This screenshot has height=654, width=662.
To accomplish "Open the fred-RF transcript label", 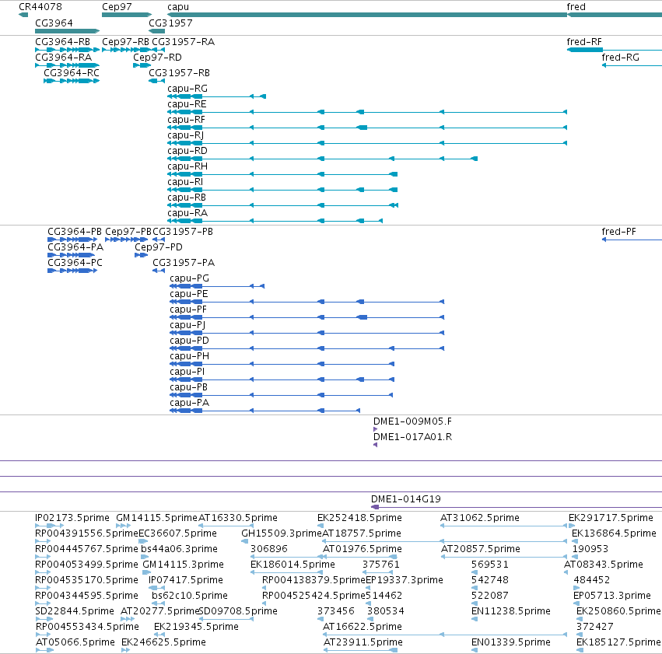I will (584, 42).
